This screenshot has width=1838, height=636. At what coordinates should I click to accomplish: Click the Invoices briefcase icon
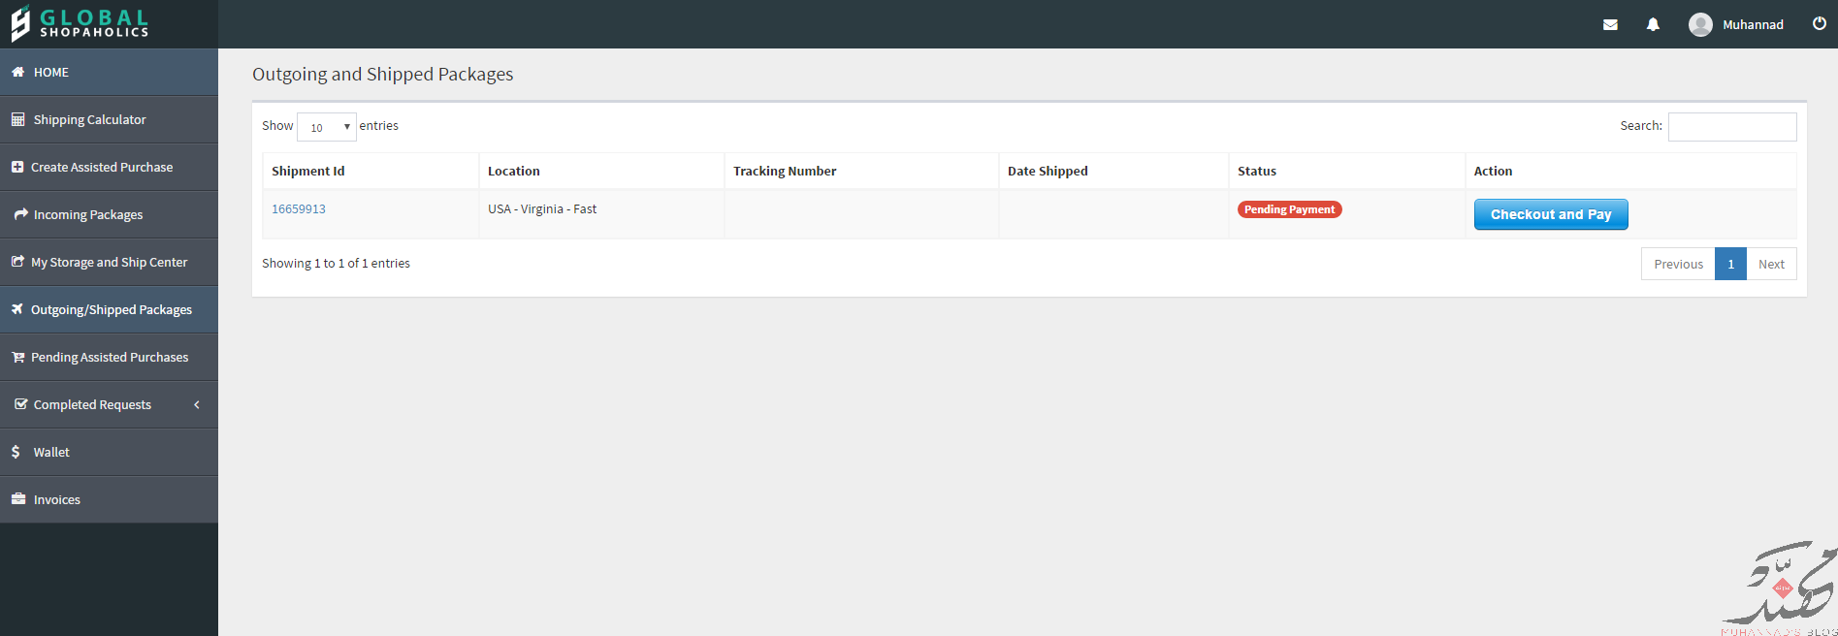17,499
